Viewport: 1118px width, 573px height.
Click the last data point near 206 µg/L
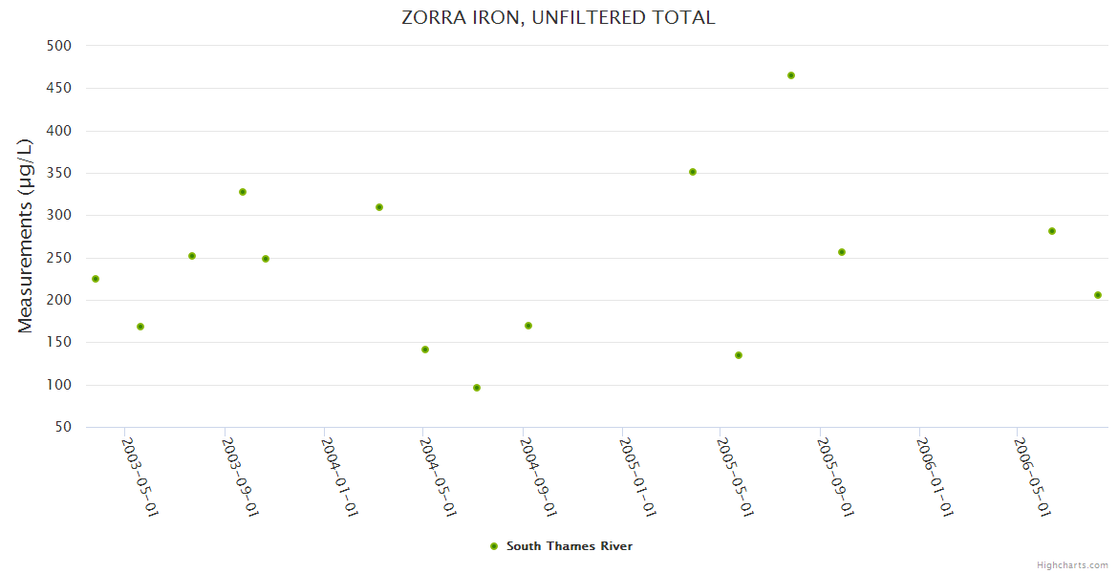tap(1098, 295)
